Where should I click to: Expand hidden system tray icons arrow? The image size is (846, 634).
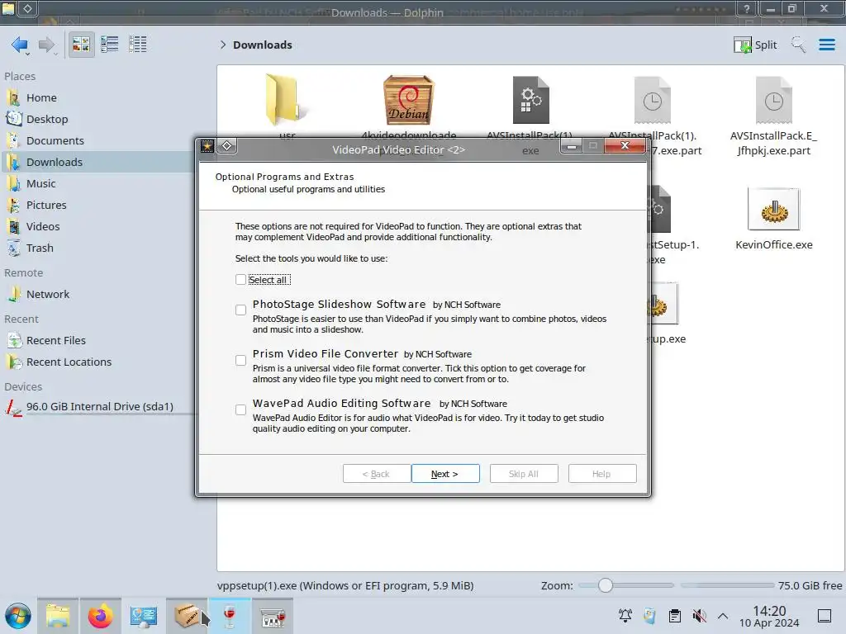pyautogui.click(x=723, y=616)
